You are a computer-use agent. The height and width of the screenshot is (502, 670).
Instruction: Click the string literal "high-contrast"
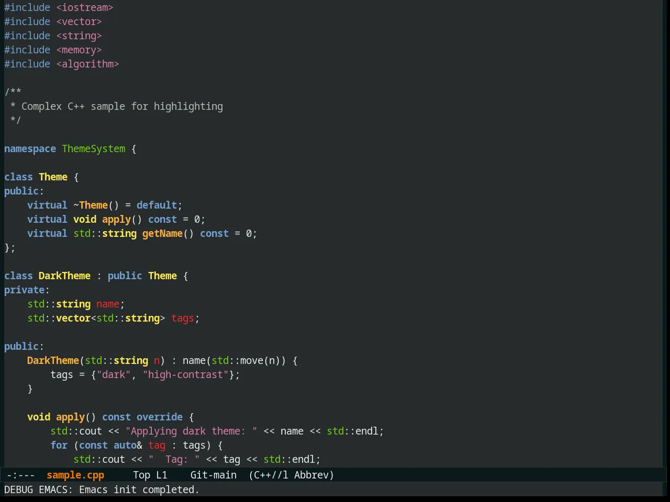click(x=186, y=374)
